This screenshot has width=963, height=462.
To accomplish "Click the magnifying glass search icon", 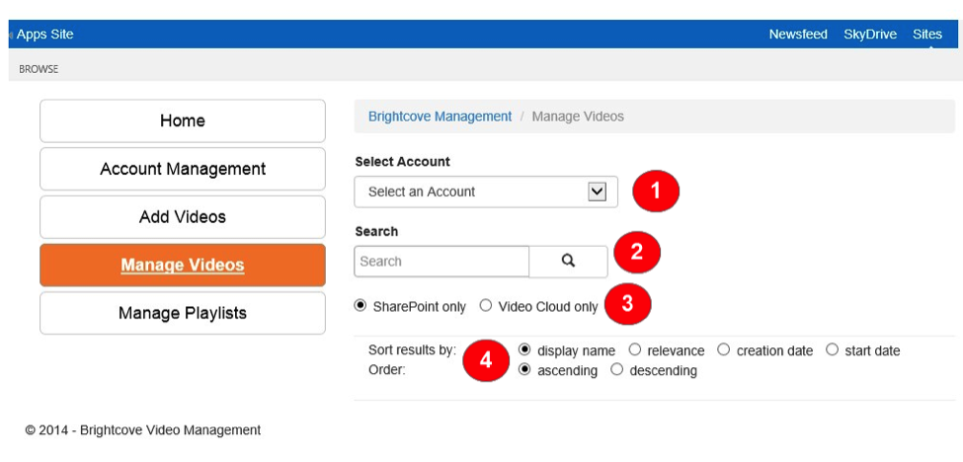I will click(x=568, y=262).
